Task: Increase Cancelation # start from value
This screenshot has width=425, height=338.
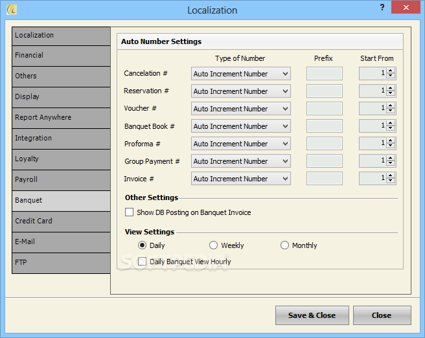Action: [391, 71]
